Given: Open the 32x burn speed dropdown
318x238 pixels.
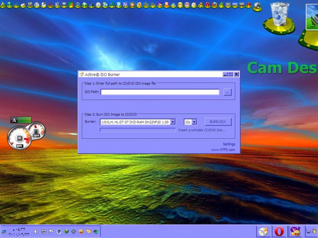Looking at the screenshot, I should 194,122.
